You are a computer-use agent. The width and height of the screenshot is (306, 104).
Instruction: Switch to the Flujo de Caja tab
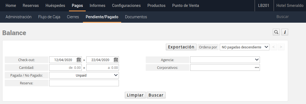coord(49,17)
